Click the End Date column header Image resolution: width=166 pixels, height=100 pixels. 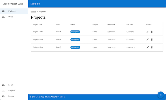(x=130, y=25)
